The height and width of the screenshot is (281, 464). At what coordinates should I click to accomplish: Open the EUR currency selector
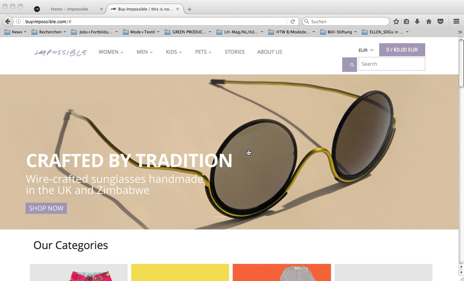(366, 50)
